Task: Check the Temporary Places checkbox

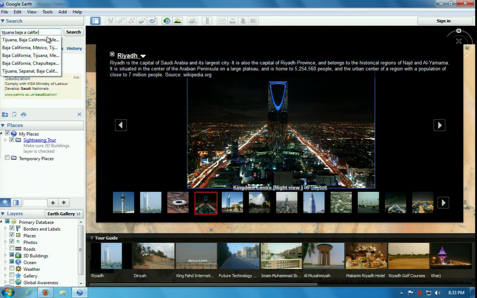Action: coord(7,158)
